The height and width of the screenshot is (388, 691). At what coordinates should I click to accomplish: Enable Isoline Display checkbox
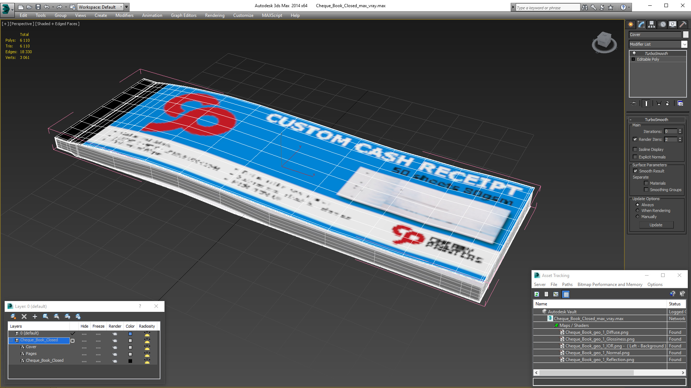tap(635, 149)
